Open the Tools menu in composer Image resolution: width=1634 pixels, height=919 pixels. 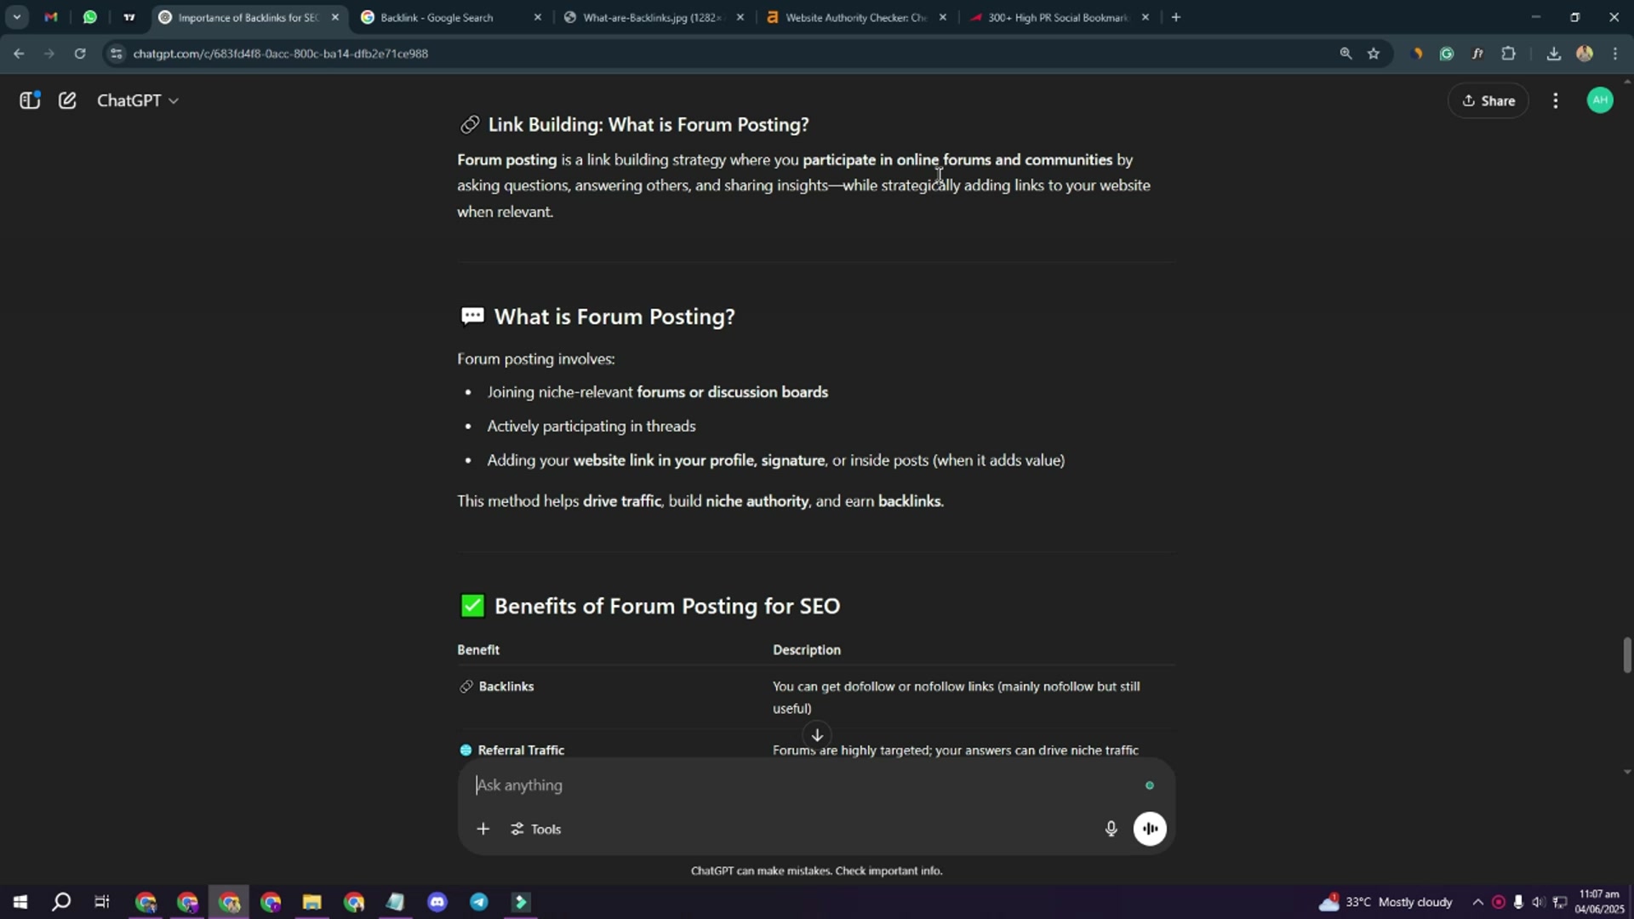pyautogui.click(x=536, y=829)
